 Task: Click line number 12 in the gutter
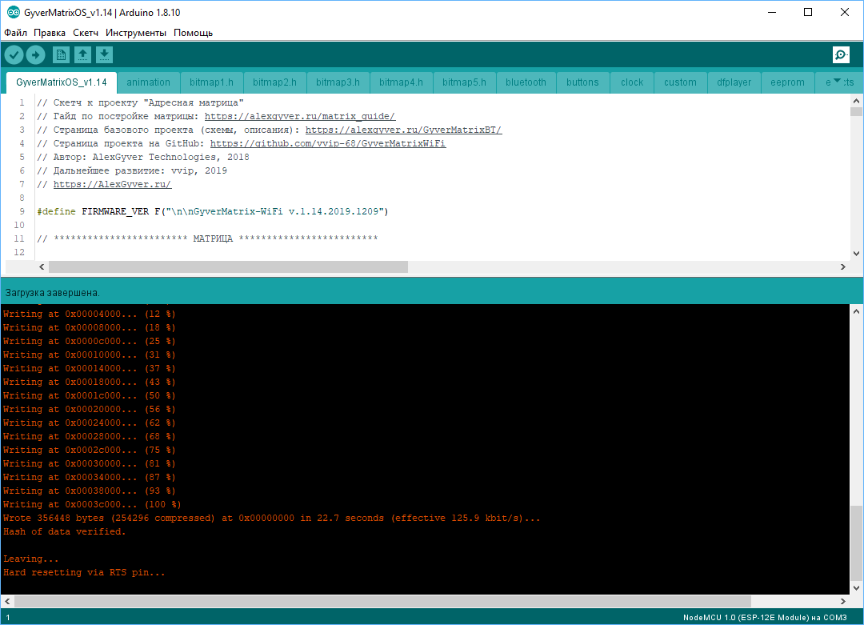click(x=19, y=252)
